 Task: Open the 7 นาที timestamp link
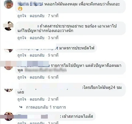coord(53,16)
